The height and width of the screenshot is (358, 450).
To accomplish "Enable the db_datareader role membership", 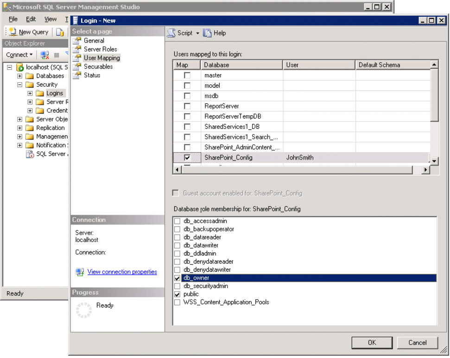I will coord(177,237).
